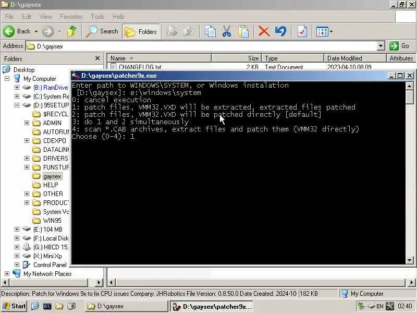
Task: Expand the FUNSTUFF folder node
Action: click(27, 167)
